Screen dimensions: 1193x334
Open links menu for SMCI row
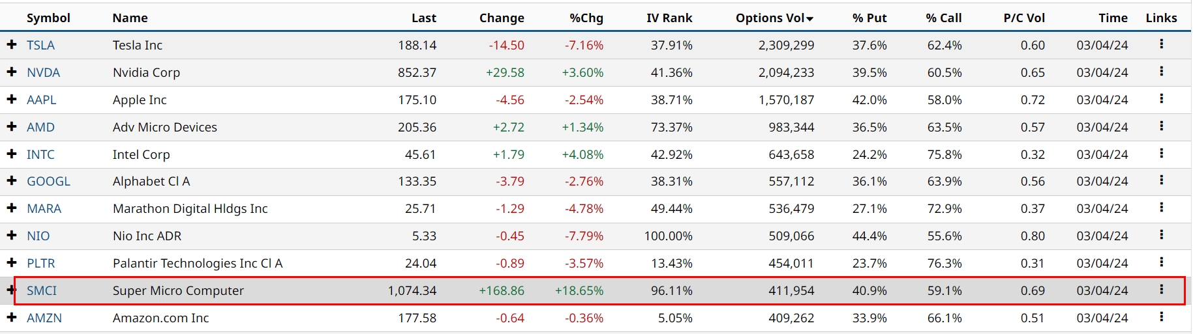(x=1161, y=290)
